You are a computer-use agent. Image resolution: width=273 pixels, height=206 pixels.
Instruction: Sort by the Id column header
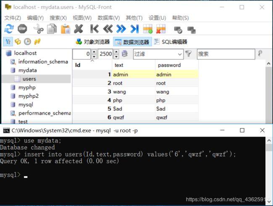pyautogui.click(x=92, y=65)
